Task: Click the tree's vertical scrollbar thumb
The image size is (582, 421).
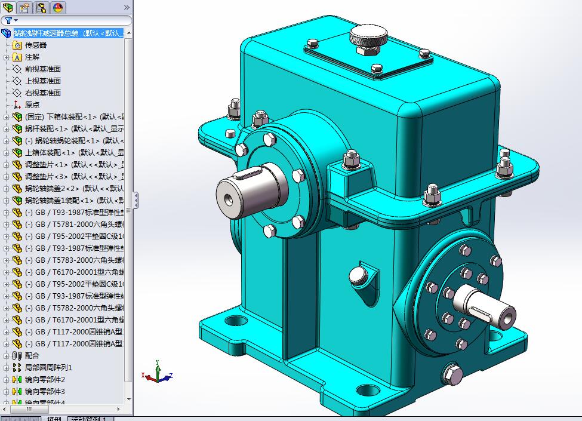Action: click(128, 210)
